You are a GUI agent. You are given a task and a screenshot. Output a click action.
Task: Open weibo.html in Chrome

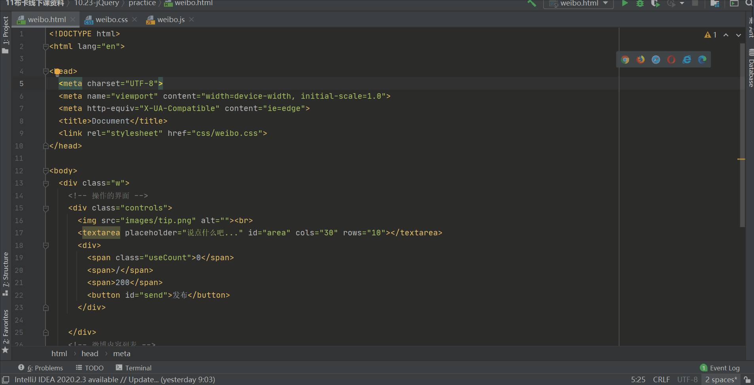(x=625, y=60)
